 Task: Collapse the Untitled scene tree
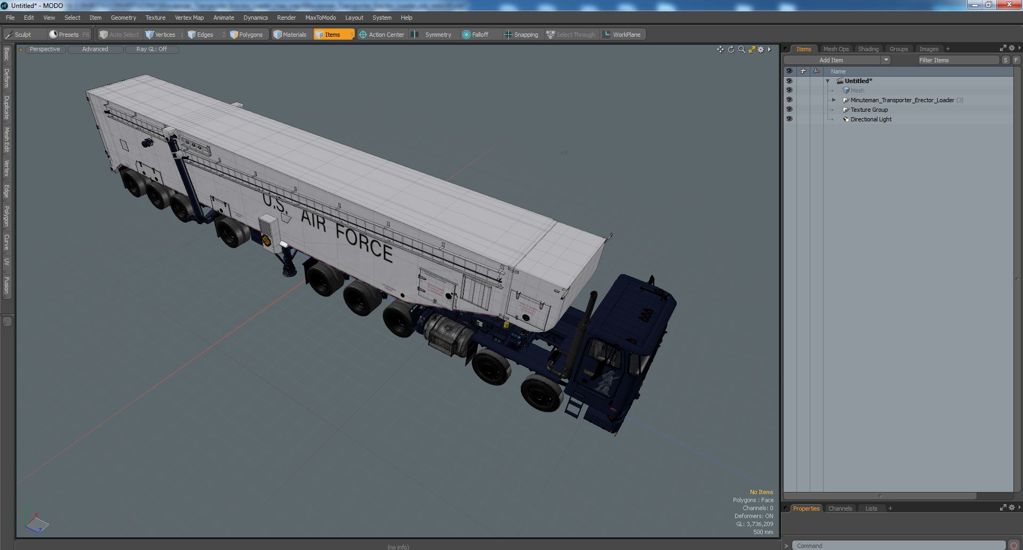828,81
